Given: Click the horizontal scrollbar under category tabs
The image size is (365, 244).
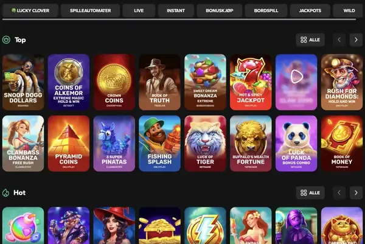Looking at the screenshot, I should (179, 19).
